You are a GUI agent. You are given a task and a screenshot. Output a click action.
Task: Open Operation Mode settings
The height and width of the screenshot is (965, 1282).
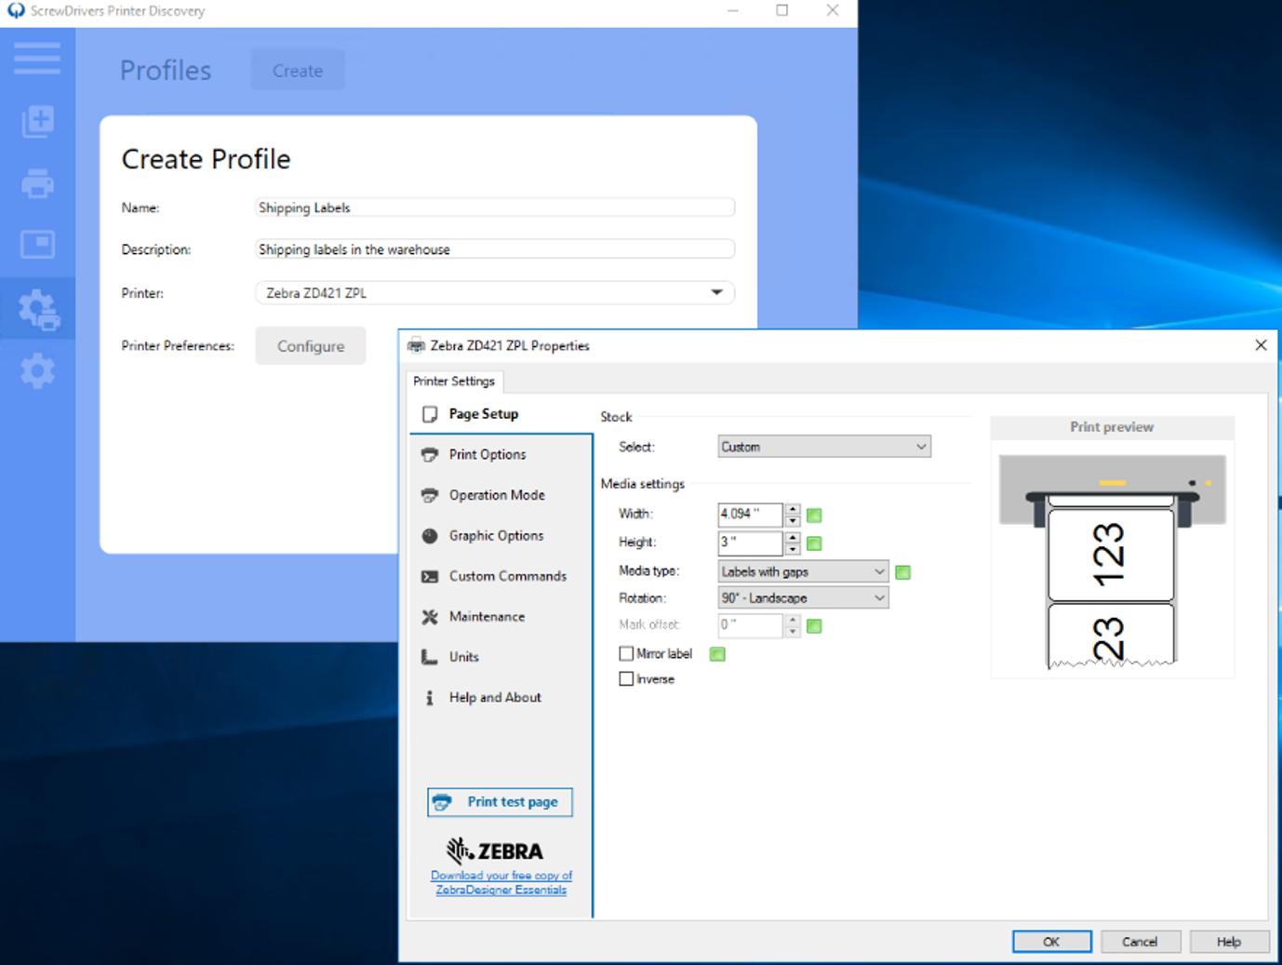pos(497,495)
